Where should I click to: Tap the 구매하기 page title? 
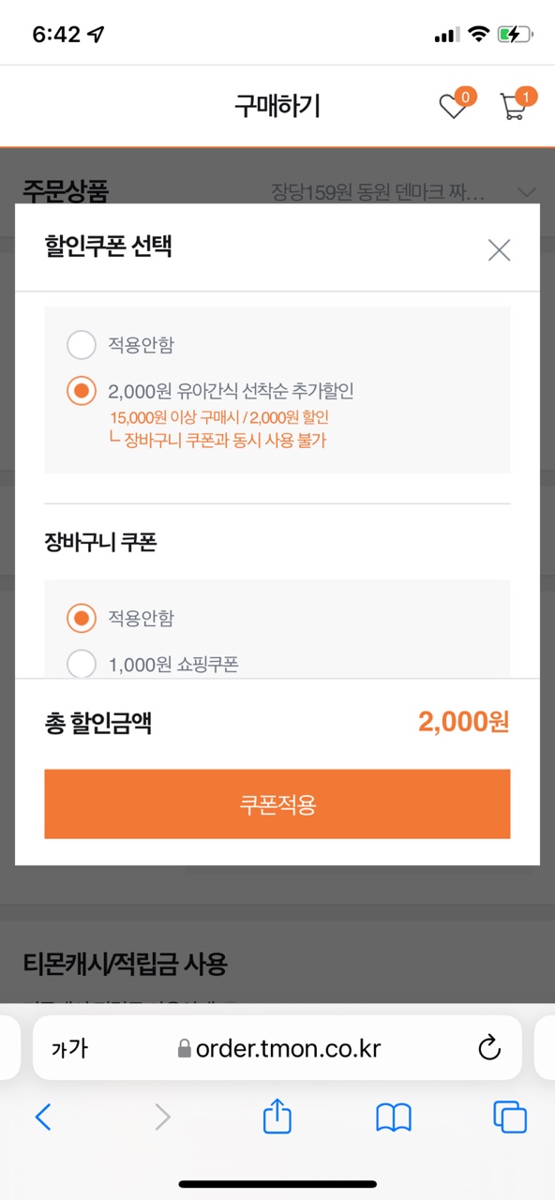click(x=277, y=106)
